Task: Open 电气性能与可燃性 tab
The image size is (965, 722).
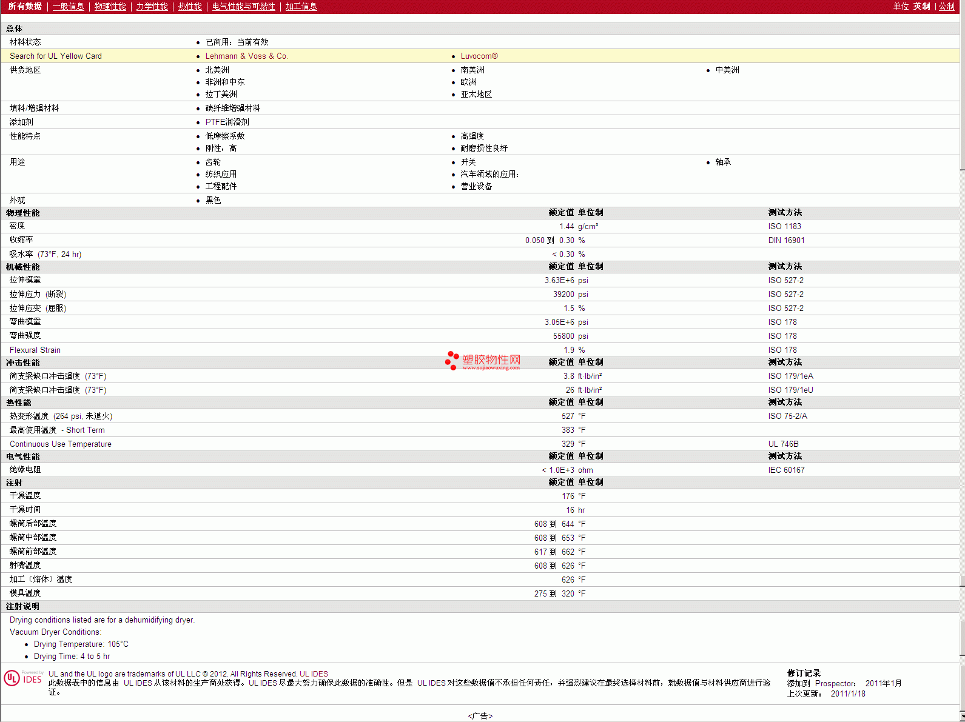Action: [x=243, y=6]
